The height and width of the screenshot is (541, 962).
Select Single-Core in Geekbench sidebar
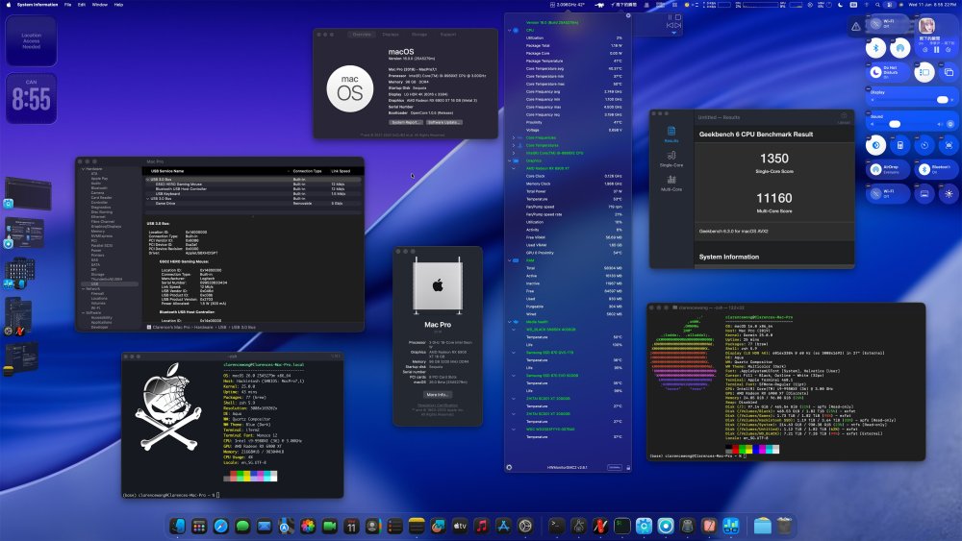coord(671,159)
